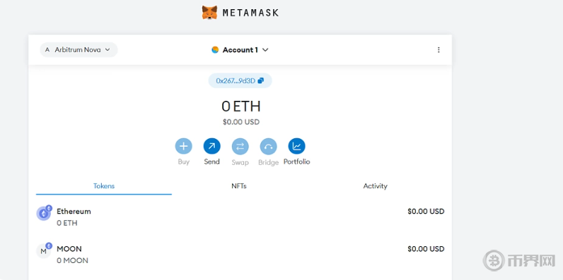Click the chevron next to Arbitrum Nova
The height and width of the screenshot is (280, 563).
(x=108, y=50)
